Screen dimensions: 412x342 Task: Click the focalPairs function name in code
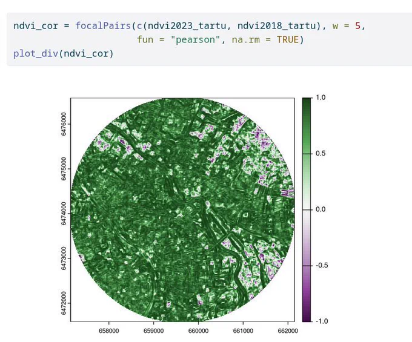pyautogui.click(x=103, y=25)
